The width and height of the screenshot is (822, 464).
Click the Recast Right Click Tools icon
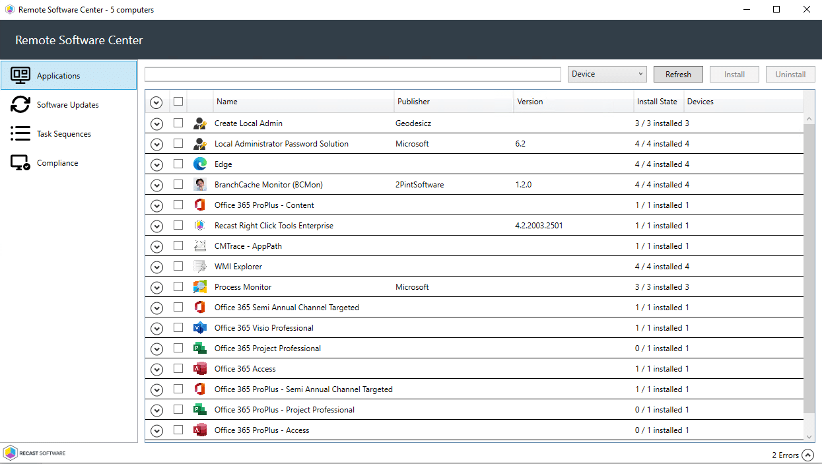pyautogui.click(x=199, y=226)
